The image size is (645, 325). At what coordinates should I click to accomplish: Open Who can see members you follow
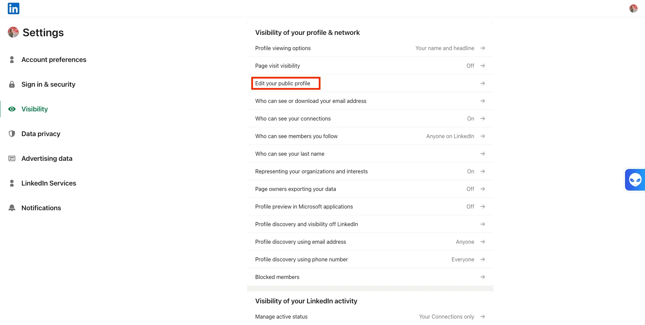coord(370,136)
